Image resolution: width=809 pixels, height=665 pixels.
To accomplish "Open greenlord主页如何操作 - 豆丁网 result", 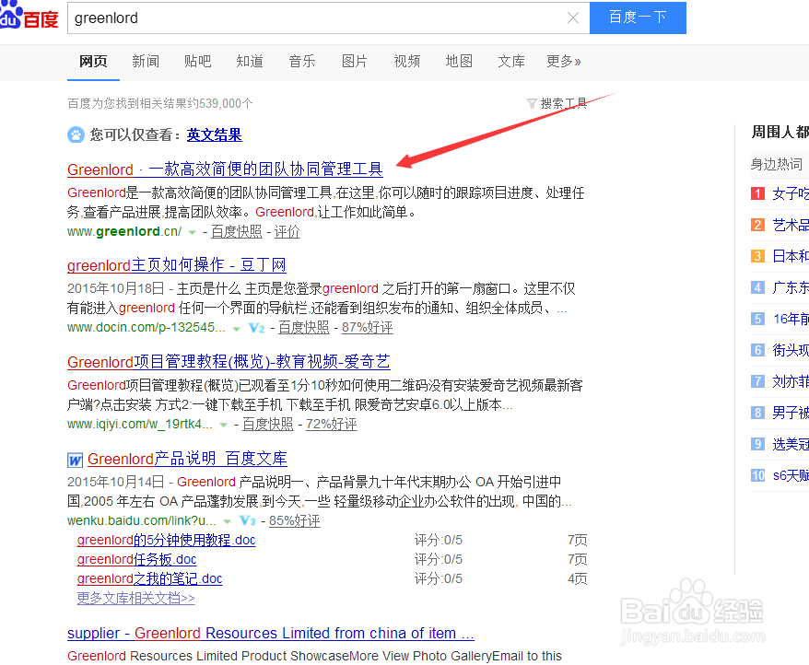I will coord(177,265).
